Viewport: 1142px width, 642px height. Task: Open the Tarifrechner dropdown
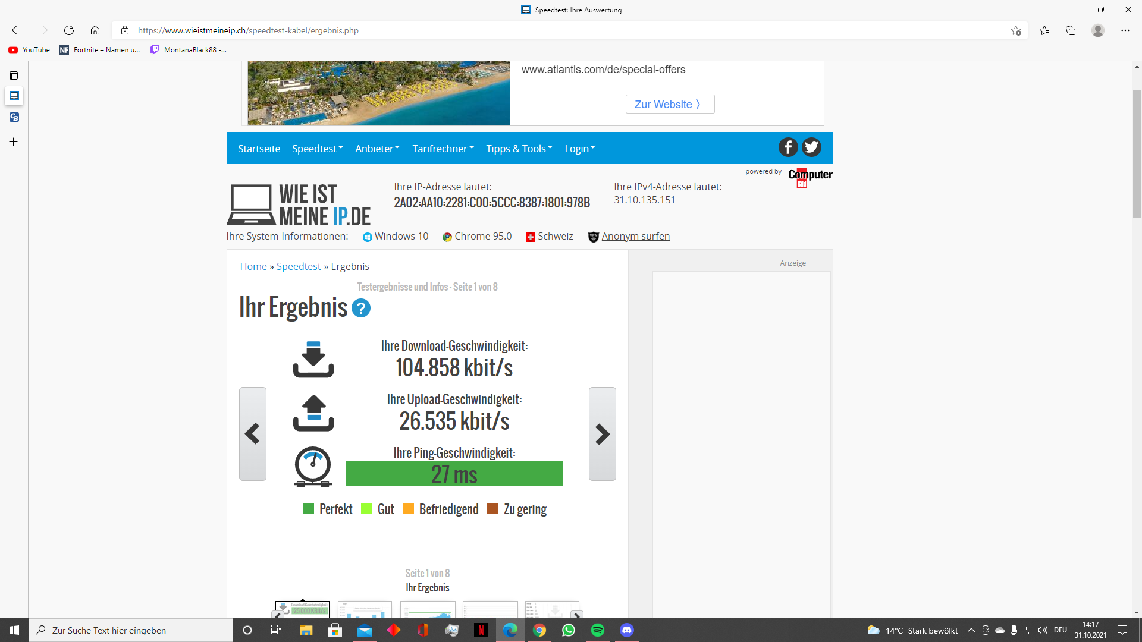click(x=443, y=149)
